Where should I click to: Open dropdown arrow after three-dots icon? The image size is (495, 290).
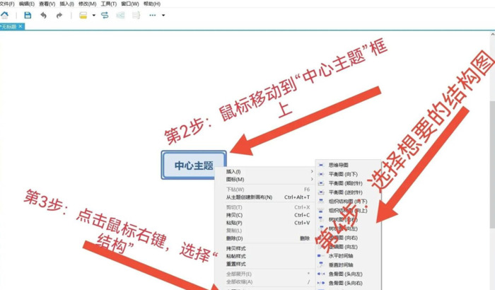click(163, 15)
